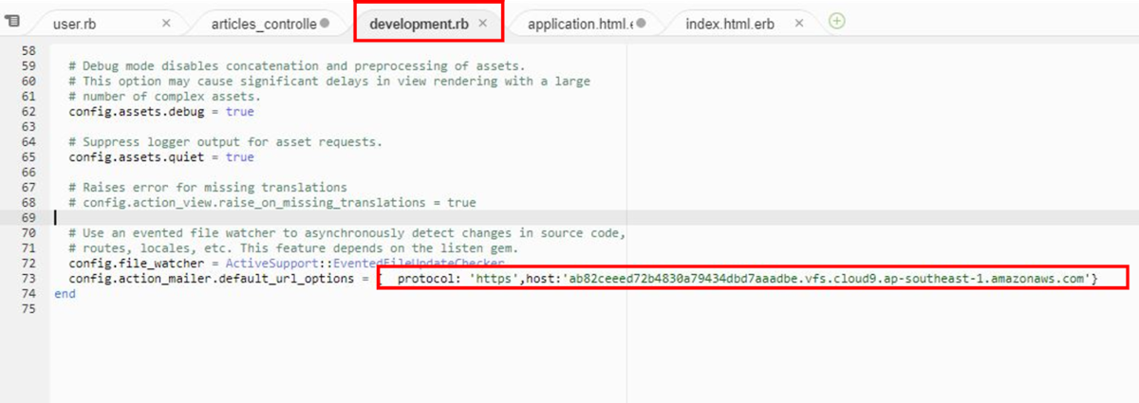The height and width of the screenshot is (403, 1139).
Task: Click gutter line number 73
Action: (x=28, y=278)
